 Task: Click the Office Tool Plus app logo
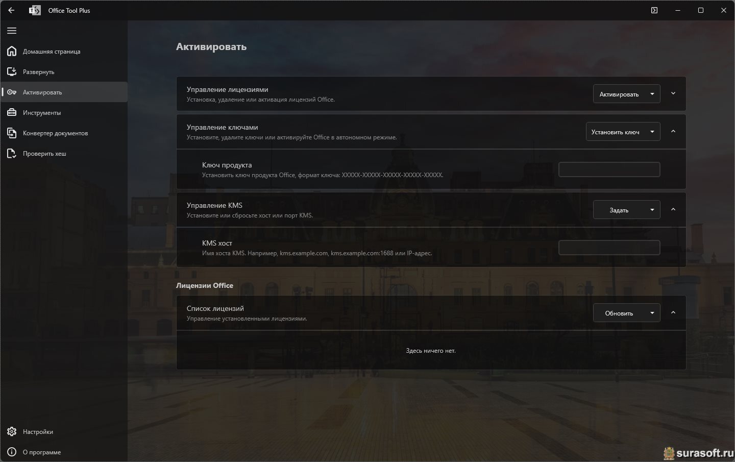point(35,10)
